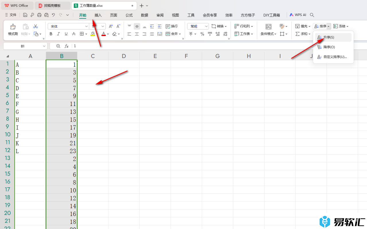Click the decrease decimal places icon
The width and height of the screenshot is (367, 229).
(x=225, y=34)
